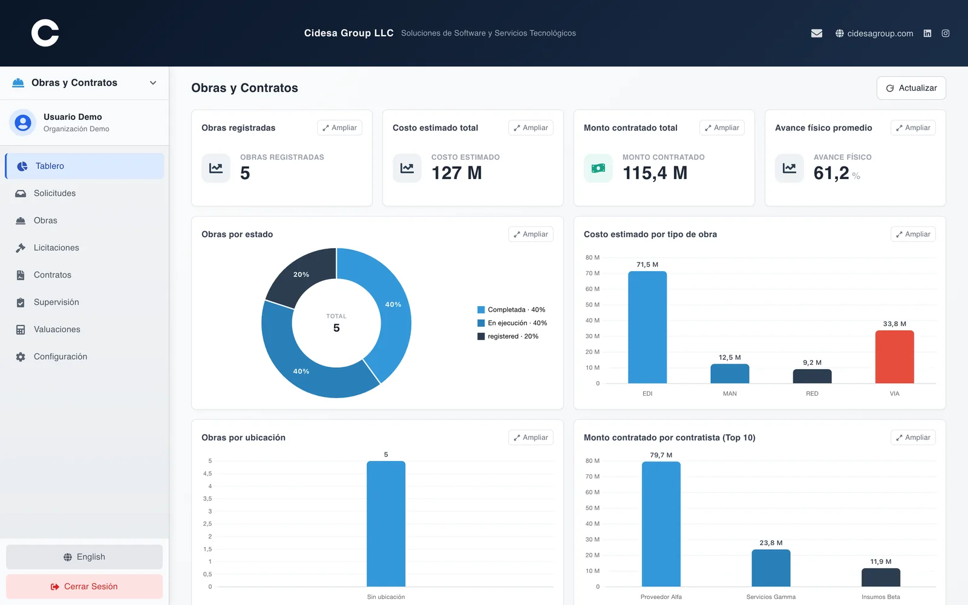The image size is (968, 605).
Task: Click the Proveedor Alfa bar
Action: (x=661, y=524)
